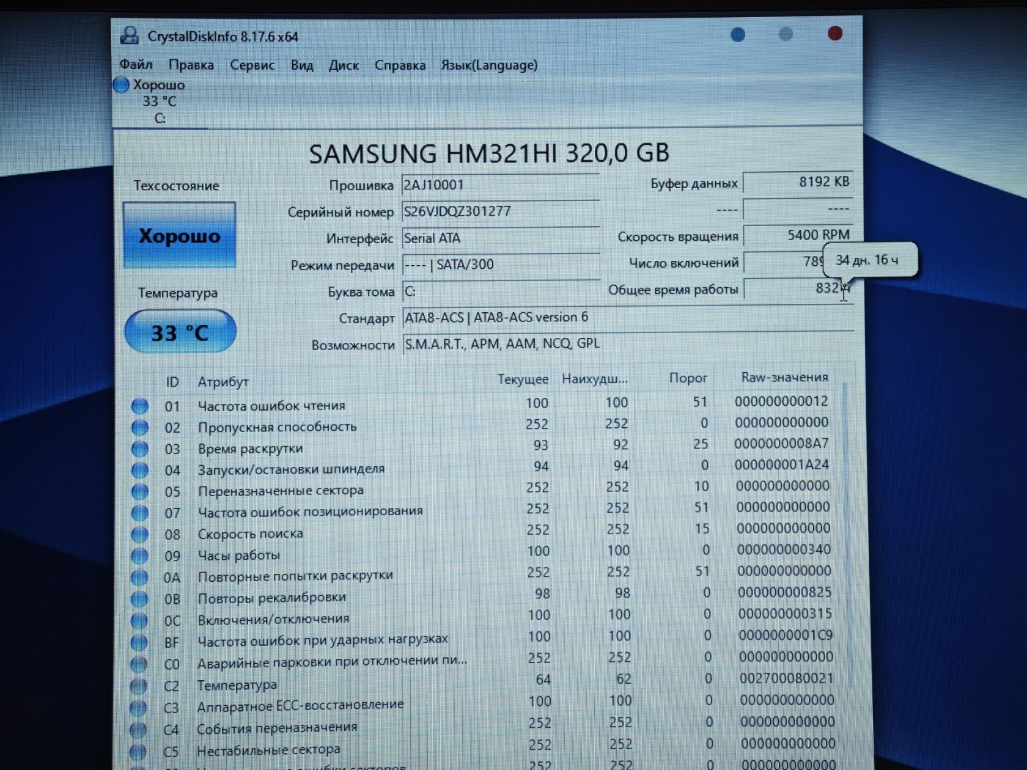Select the Скорость поиска row text

(x=250, y=533)
